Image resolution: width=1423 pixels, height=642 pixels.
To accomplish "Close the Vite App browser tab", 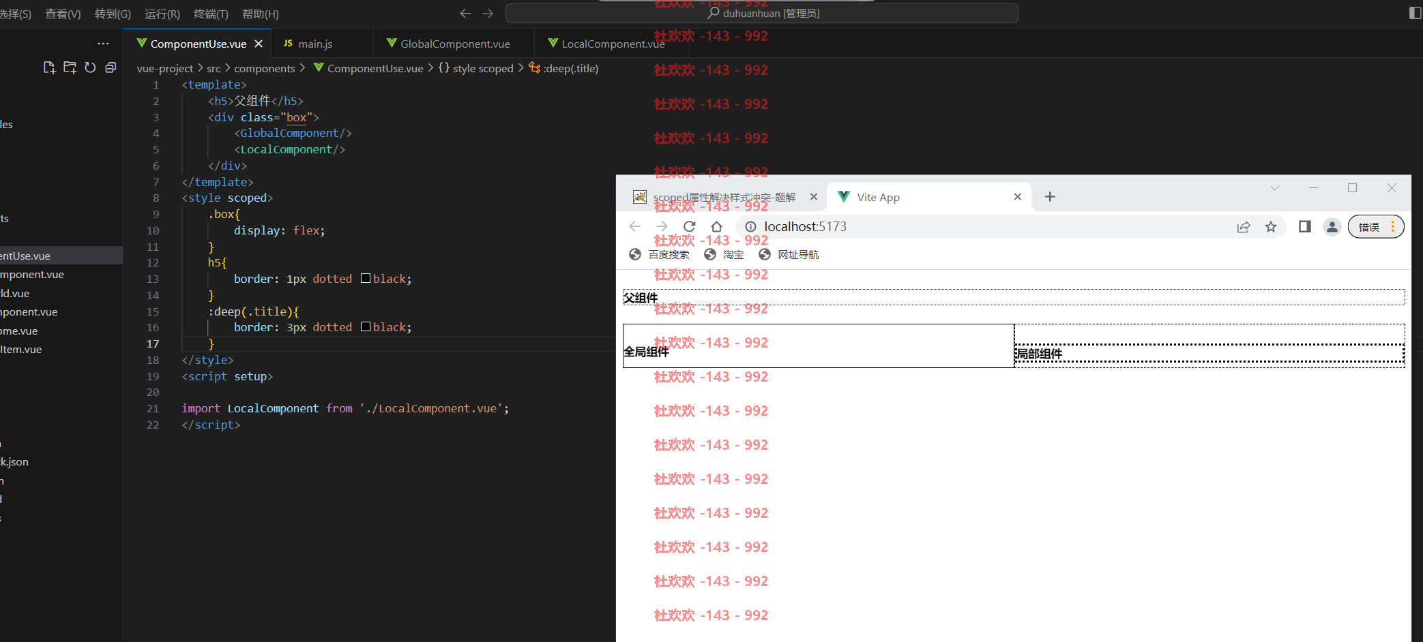I will [1017, 197].
